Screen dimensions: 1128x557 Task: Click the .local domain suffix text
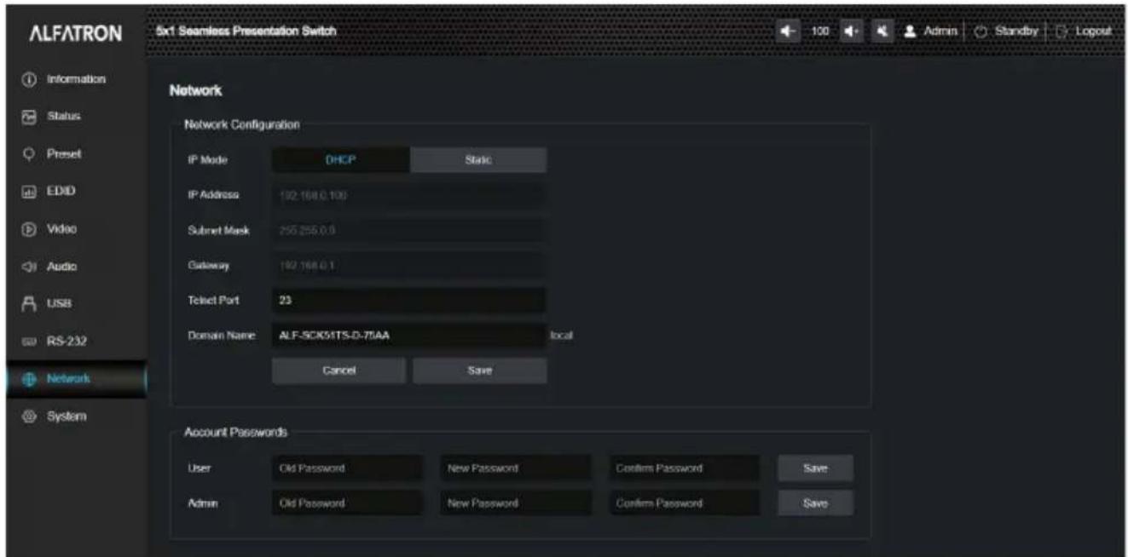[x=561, y=336]
